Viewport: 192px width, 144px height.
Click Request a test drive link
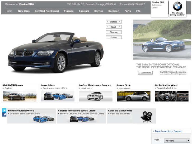[167, 88]
